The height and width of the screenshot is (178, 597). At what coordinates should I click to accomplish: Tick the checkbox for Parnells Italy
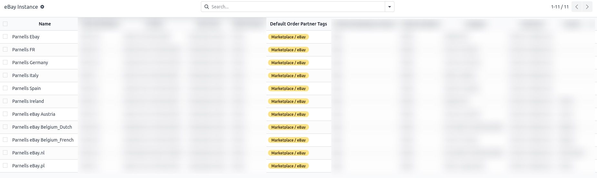click(x=5, y=75)
